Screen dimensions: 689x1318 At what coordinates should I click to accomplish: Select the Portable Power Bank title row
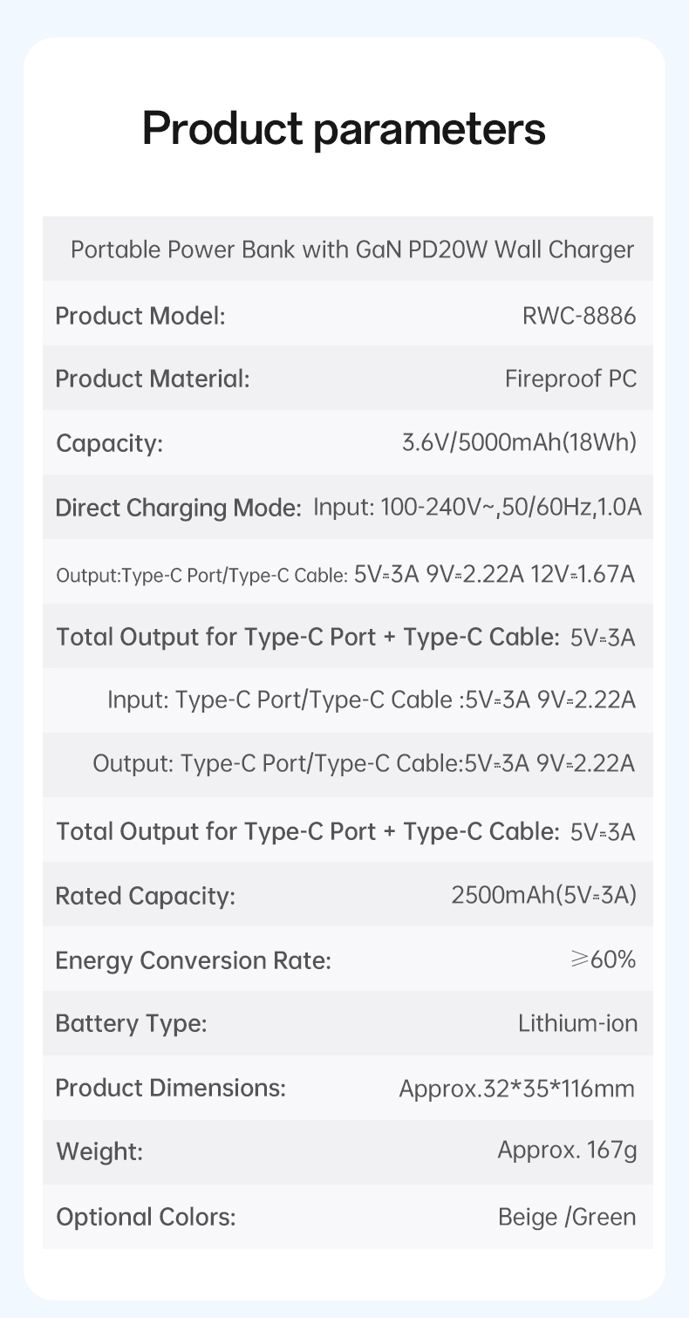pos(348,249)
